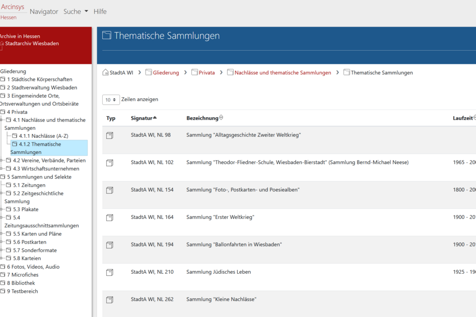Click the type icon beside NL 154
476x317 pixels.
[110, 190]
